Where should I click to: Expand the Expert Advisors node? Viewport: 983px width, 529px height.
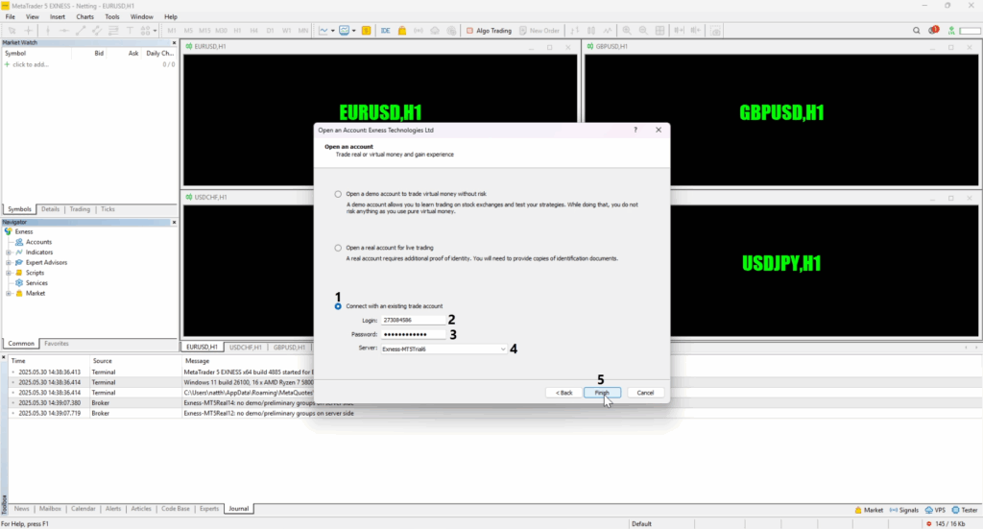9,262
